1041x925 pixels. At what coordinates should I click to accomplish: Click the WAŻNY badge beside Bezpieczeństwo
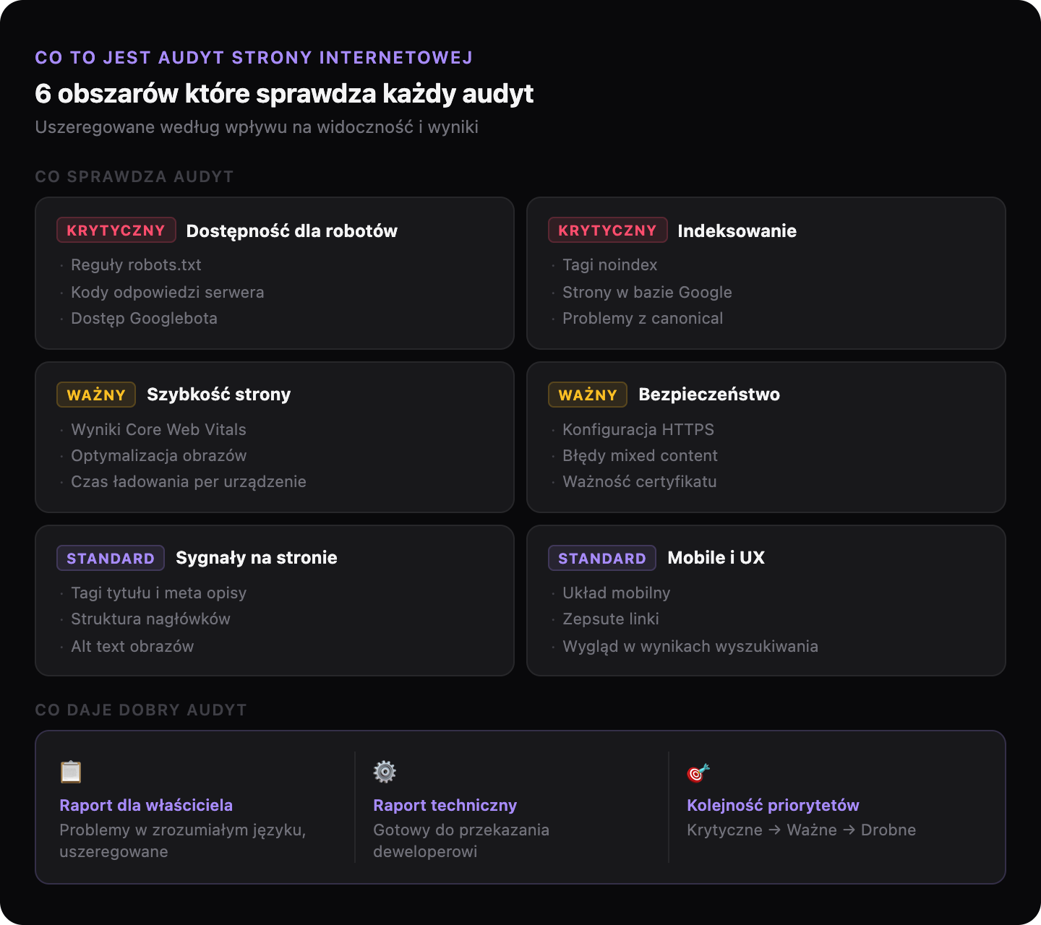point(588,395)
